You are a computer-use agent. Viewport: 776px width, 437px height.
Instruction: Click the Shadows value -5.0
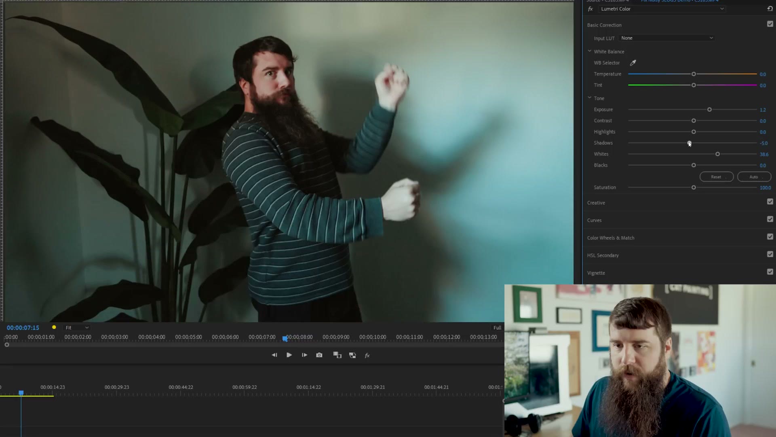(763, 143)
